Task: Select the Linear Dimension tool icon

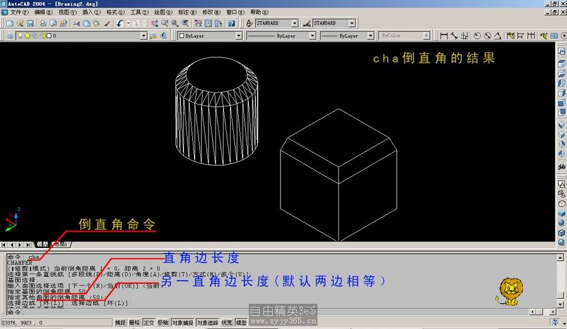Action: pos(444,36)
